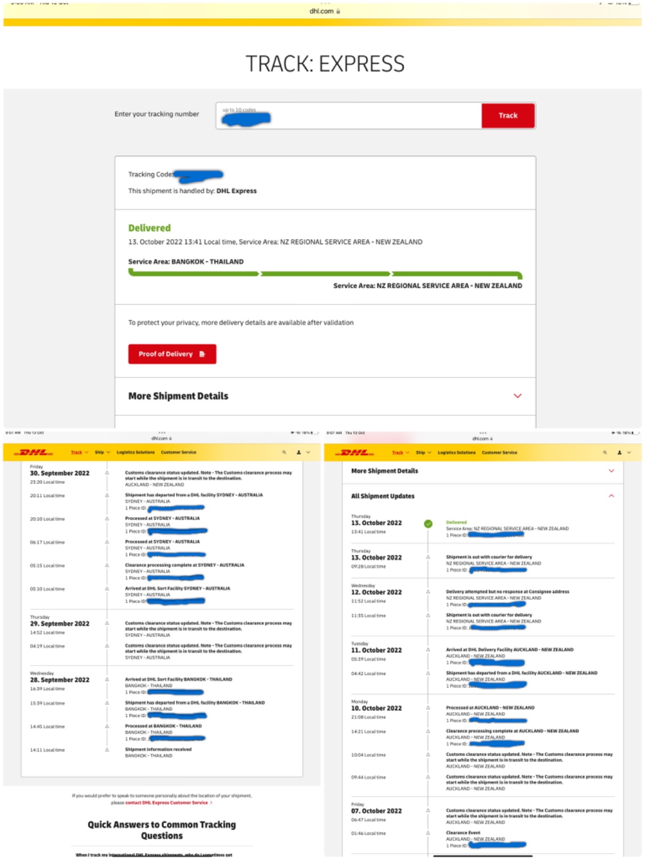Click DHL logo on the September updates page
Screen dimensions: 645x860
point(34,452)
